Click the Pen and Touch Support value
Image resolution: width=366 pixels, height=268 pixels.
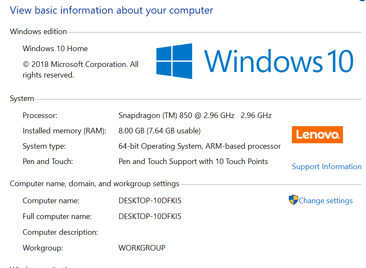point(193,161)
